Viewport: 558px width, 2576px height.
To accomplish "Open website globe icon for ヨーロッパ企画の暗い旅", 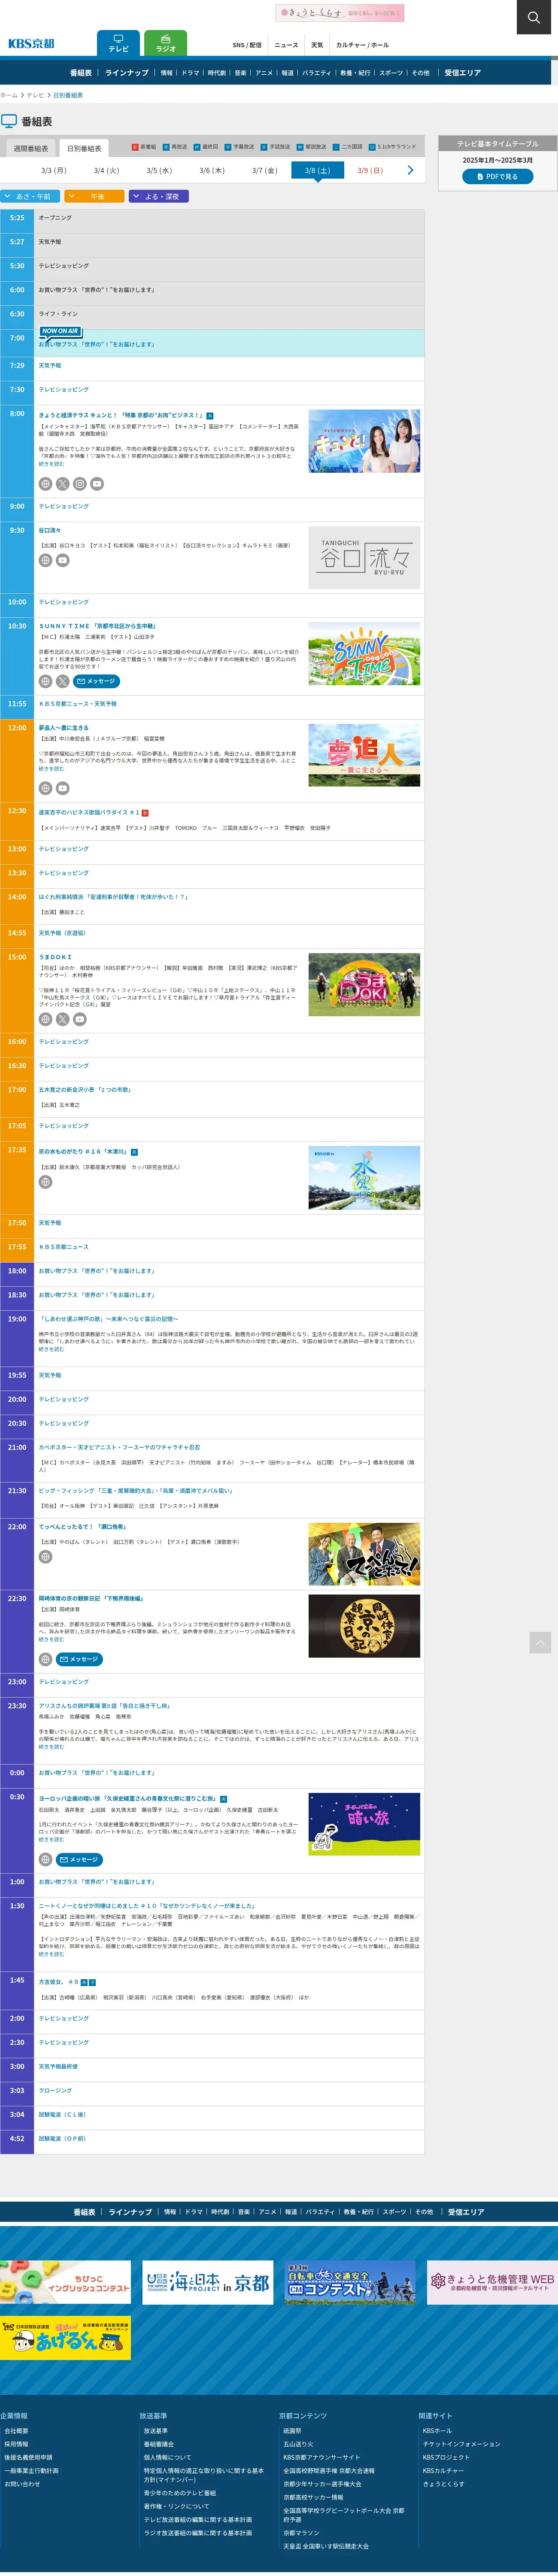I will click(45, 1860).
